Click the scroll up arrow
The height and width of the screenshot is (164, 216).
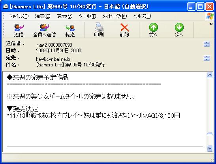(x=210, y=75)
